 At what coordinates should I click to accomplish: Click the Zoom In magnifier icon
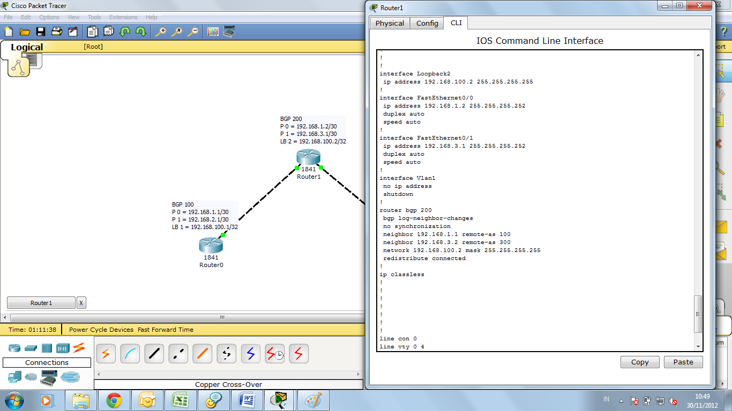[161, 32]
